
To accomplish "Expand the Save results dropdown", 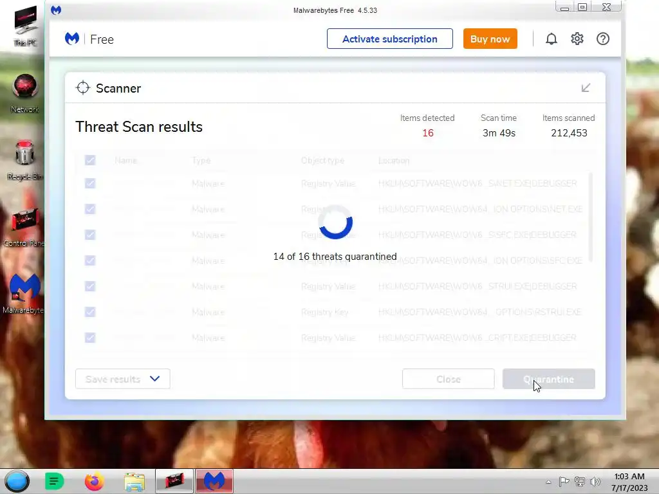I will (123, 379).
